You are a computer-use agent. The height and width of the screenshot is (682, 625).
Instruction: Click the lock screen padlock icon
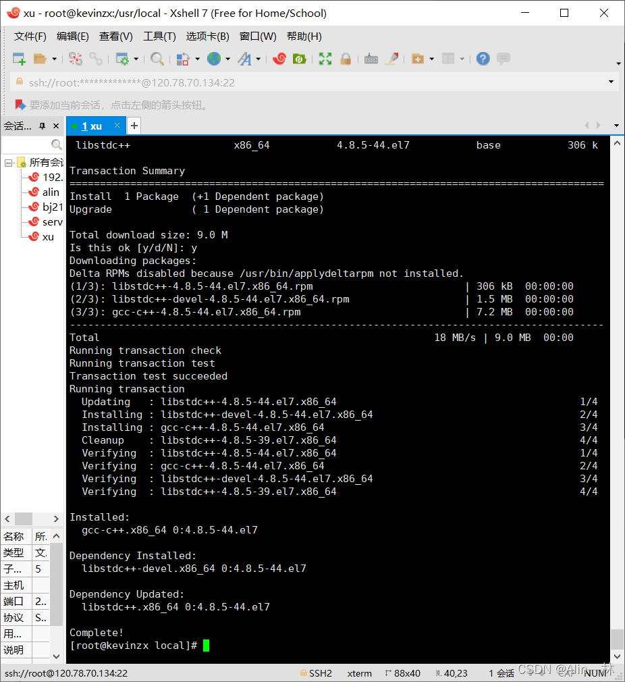(x=346, y=59)
